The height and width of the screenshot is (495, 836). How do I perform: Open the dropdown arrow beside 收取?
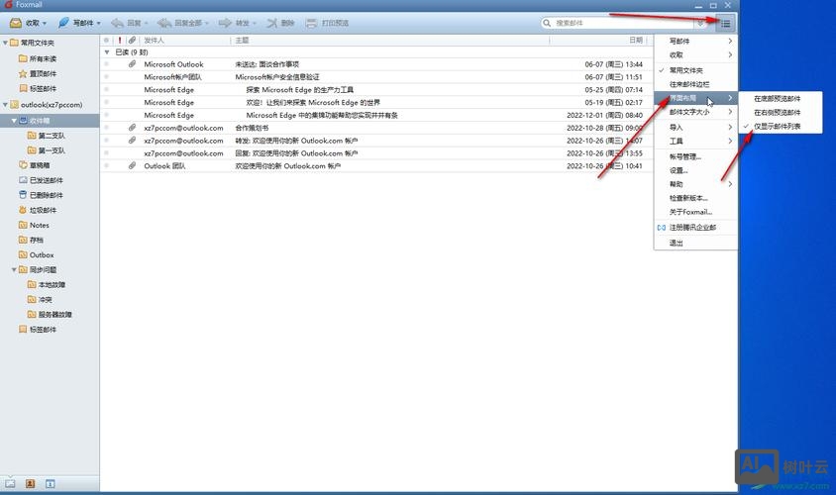(x=46, y=23)
